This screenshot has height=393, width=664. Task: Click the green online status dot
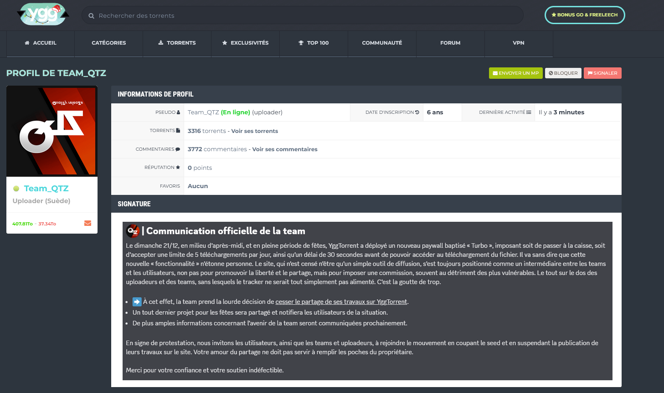16,189
